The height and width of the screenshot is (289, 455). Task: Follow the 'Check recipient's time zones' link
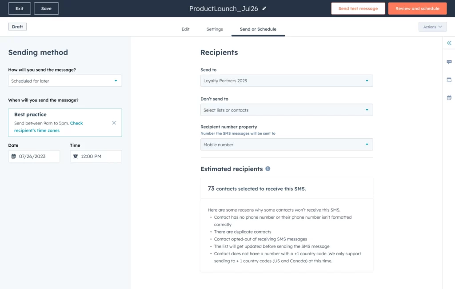pos(76,123)
